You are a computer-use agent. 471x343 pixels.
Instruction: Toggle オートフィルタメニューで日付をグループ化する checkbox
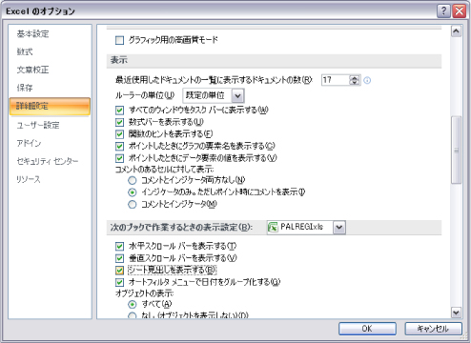pyautogui.click(x=119, y=282)
